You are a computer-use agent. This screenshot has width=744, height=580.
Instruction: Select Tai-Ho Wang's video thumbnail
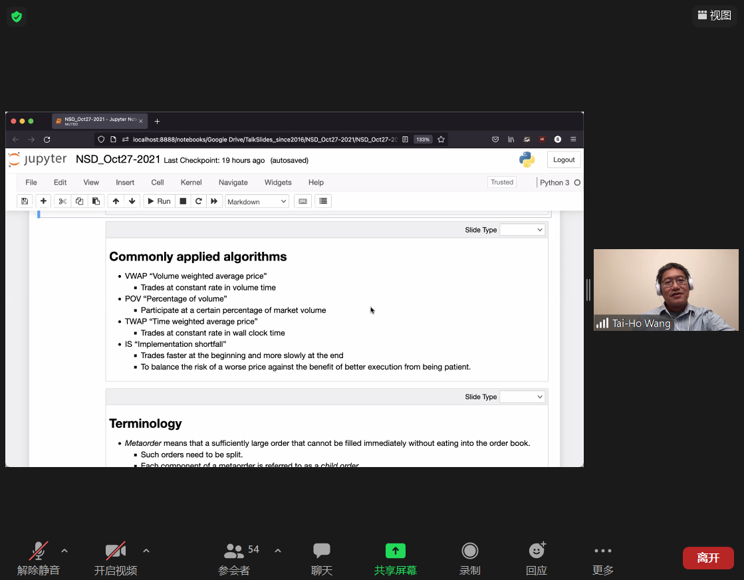coord(666,290)
